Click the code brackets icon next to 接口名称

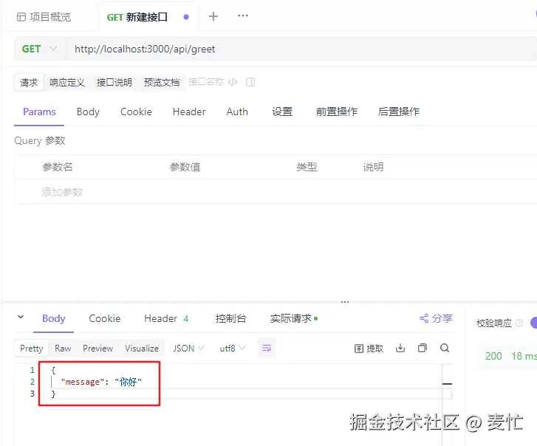click(x=233, y=82)
